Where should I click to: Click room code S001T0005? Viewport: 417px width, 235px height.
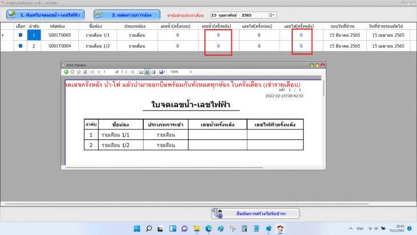(x=60, y=35)
